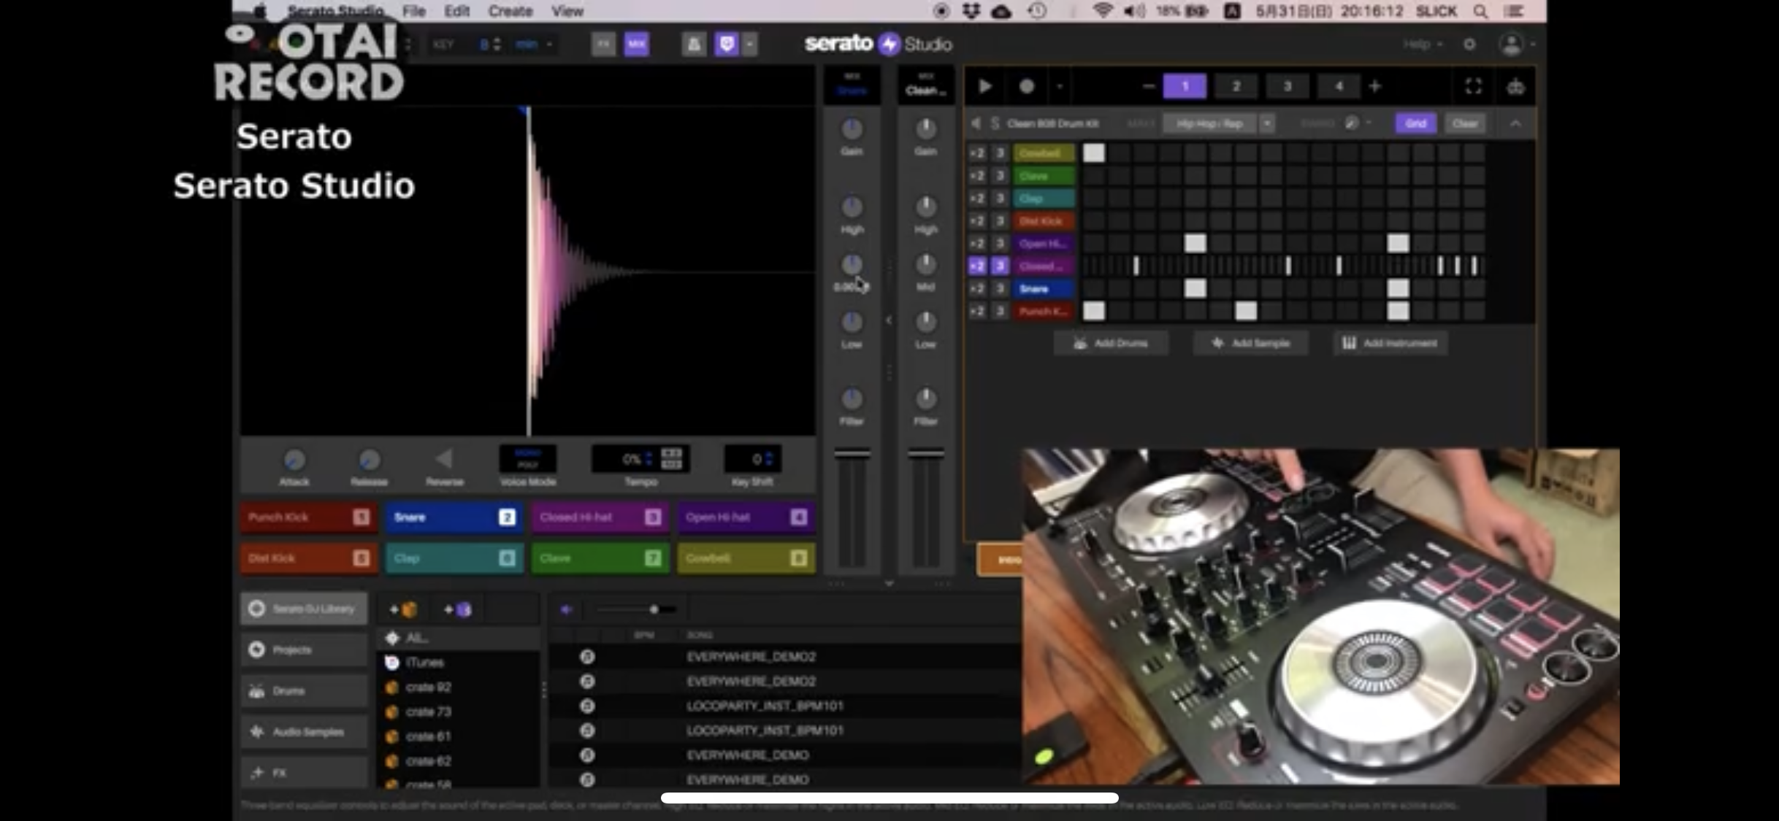Click Add Sample button
This screenshot has width=1779, height=821.
1251,343
